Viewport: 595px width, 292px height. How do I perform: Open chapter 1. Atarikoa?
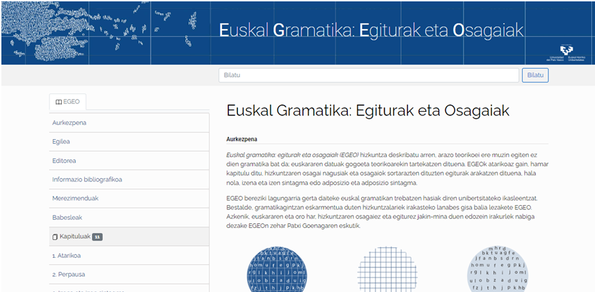(x=67, y=256)
